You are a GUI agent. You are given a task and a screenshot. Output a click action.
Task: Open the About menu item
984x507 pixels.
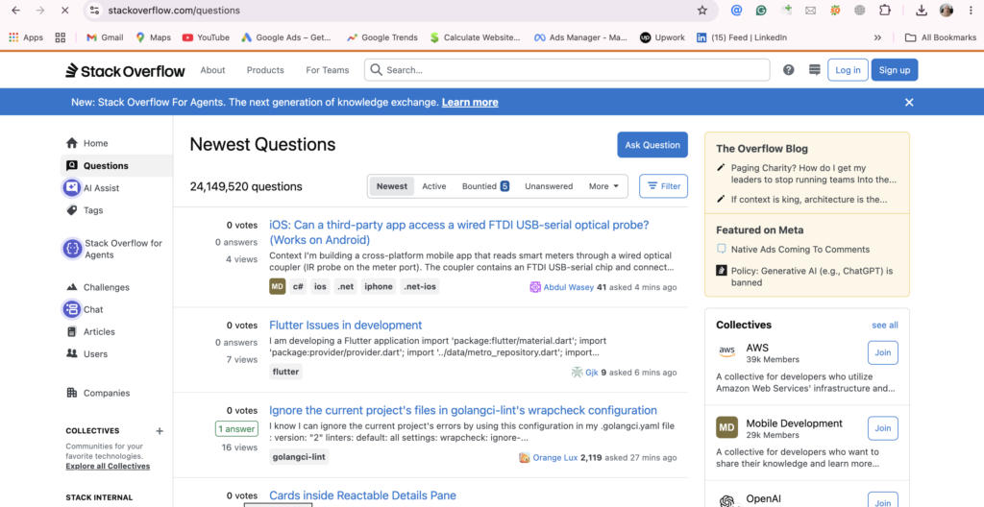tap(212, 70)
